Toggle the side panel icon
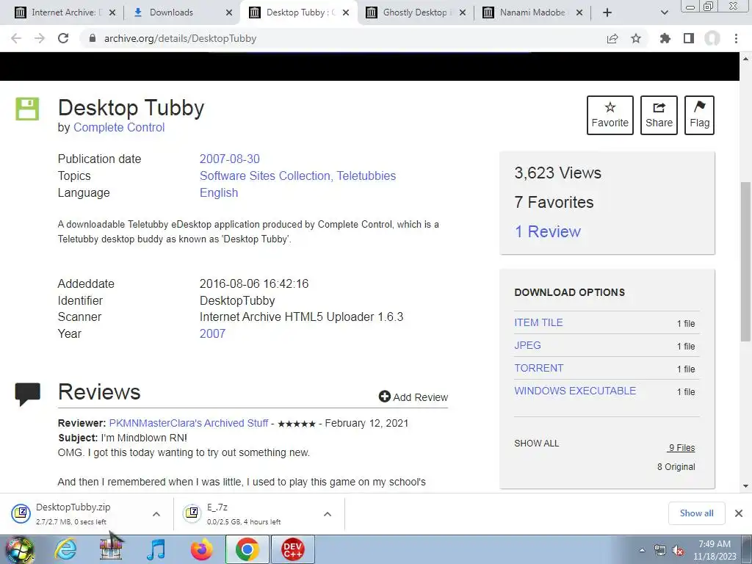The image size is (752, 564). pyautogui.click(x=689, y=38)
